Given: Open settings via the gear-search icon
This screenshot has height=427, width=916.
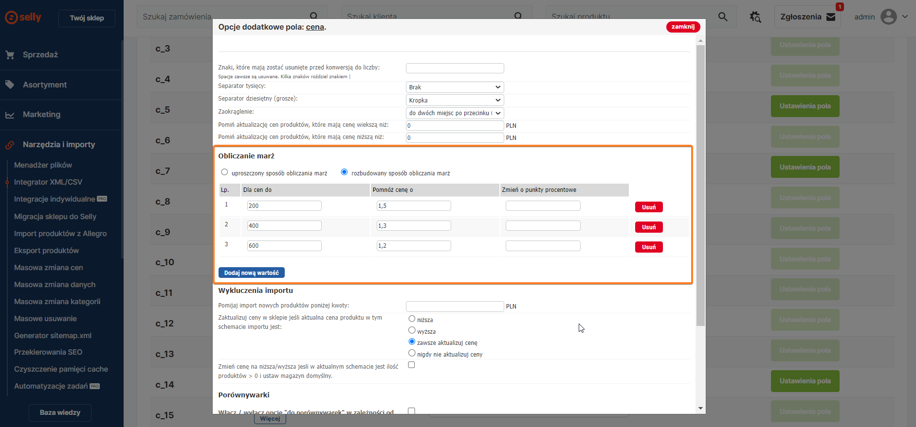Looking at the screenshot, I should tap(755, 17).
